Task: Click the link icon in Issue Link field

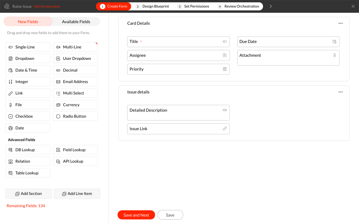Action: click(x=225, y=129)
